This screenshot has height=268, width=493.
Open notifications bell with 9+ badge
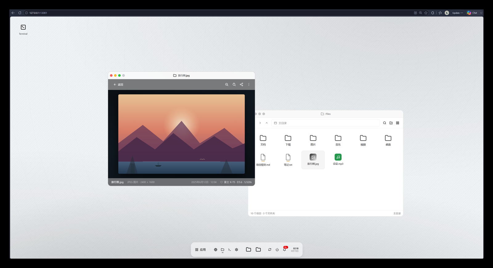pos(285,249)
